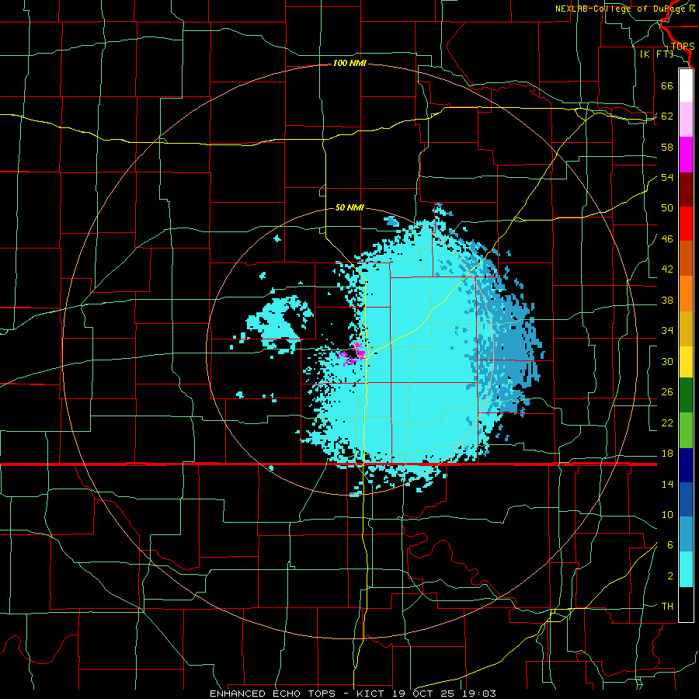Click the magenta swatch in the color scale
Image resolution: width=699 pixels, height=699 pixels.
click(686, 155)
